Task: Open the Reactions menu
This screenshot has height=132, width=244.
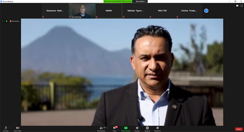Action: 157,128
